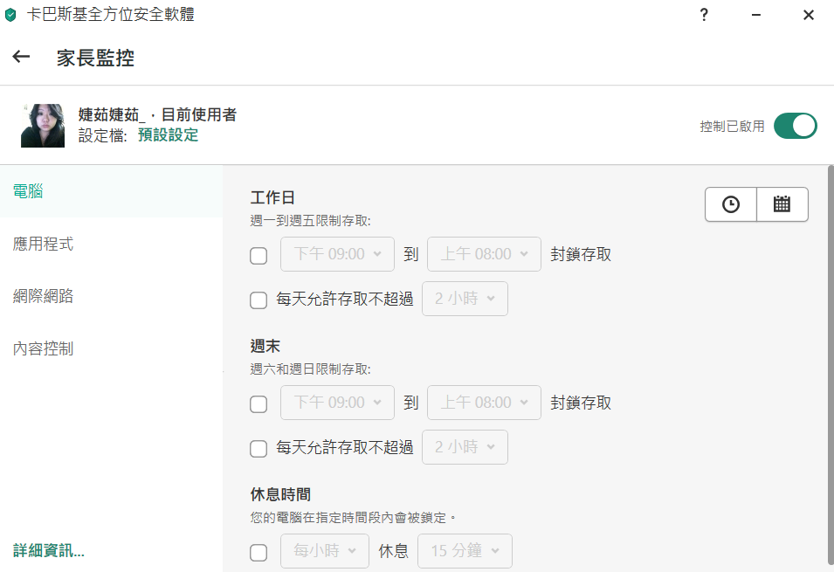The width and height of the screenshot is (834, 572).
Task: Open the 詳細資訊... link
Action: point(49,550)
